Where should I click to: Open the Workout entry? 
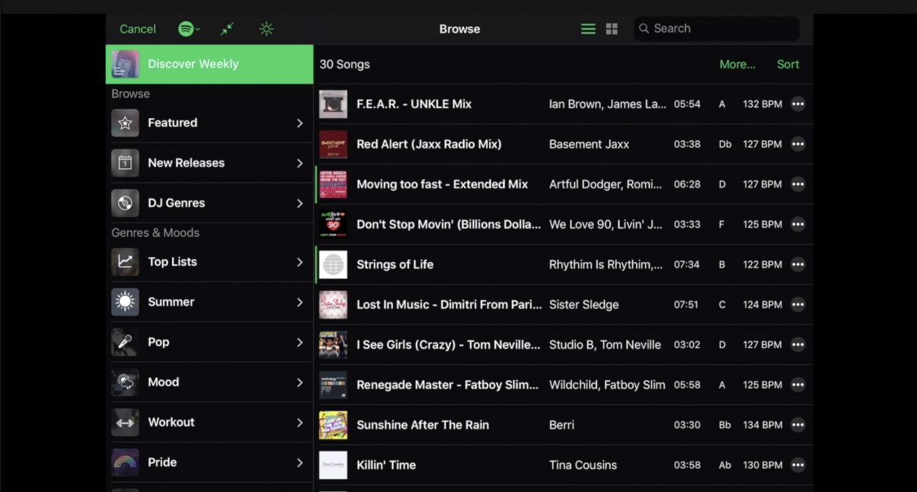click(x=209, y=423)
